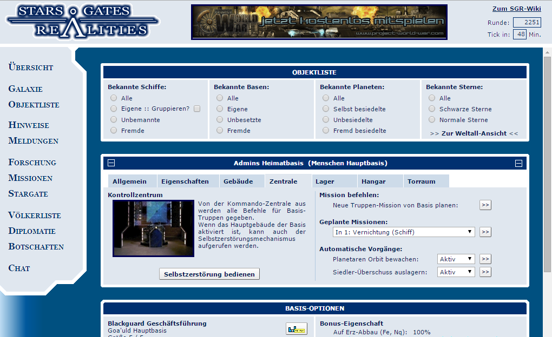This screenshot has height=337, width=552.
Task: Click the Blackguard Geschäftsführung heading
Action: pos(157,323)
